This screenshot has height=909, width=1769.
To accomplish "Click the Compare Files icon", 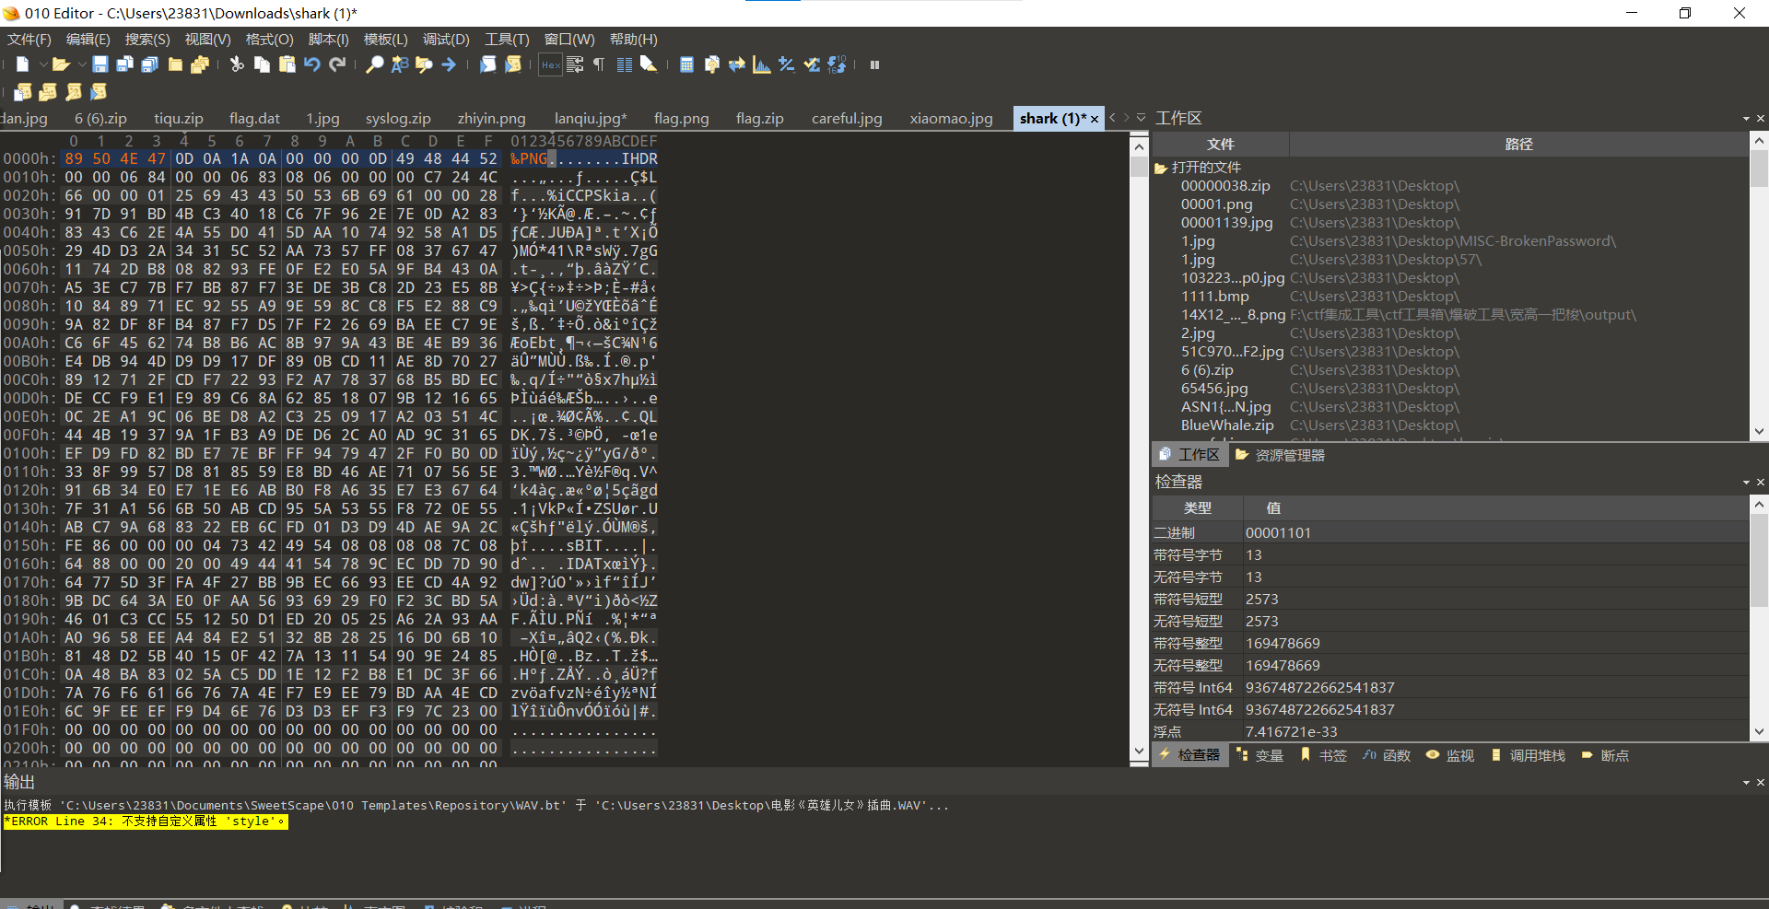I will (x=711, y=64).
